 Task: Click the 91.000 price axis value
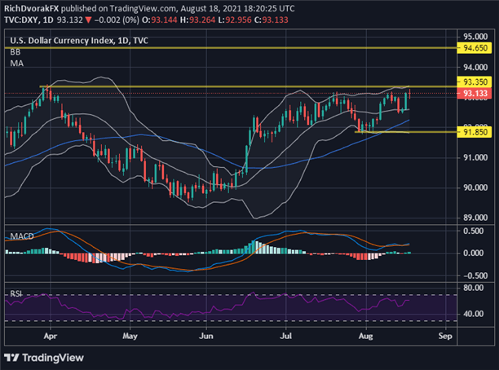click(475, 157)
